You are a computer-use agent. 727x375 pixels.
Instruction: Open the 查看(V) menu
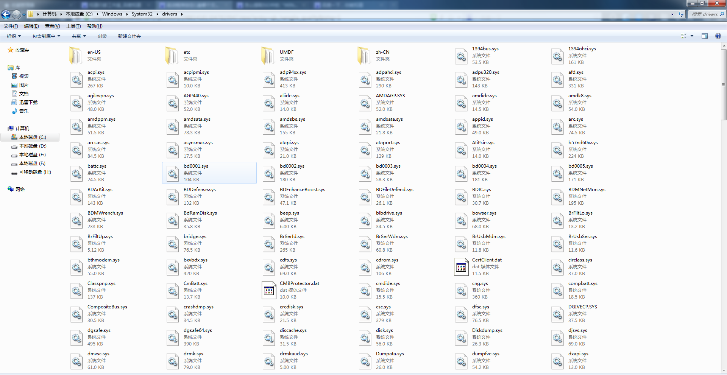click(x=52, y=26)
